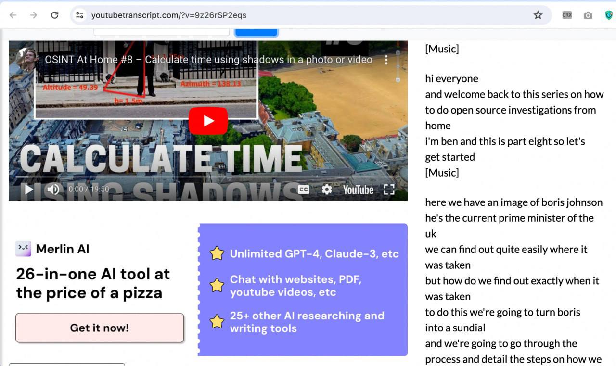Click 'he's the current prime minister' line

[509, 218]
